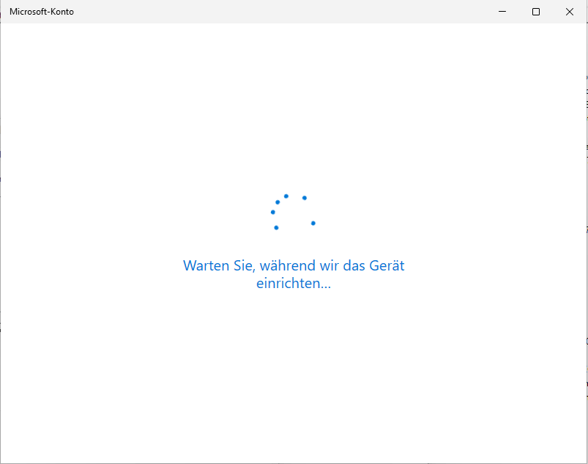The width and height of the screenshot is (588, 464).
Task: Close the Microsoft-Konto window
Action: [570, 12]
